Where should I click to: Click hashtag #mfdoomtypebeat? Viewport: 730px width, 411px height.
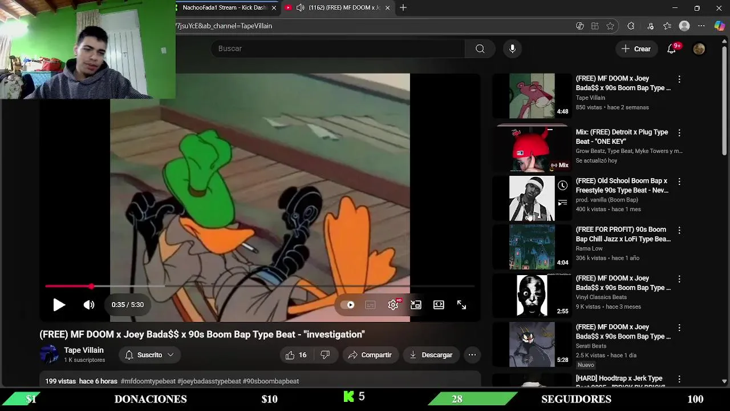pos(148,381)
